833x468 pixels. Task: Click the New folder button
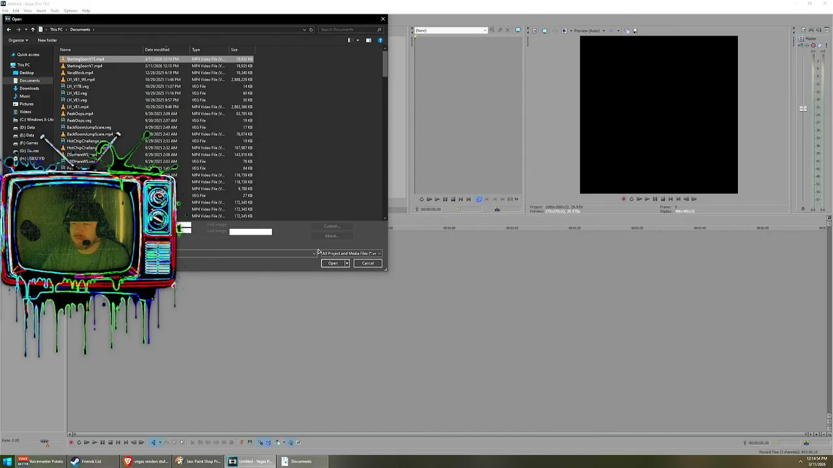click(48, 40)
